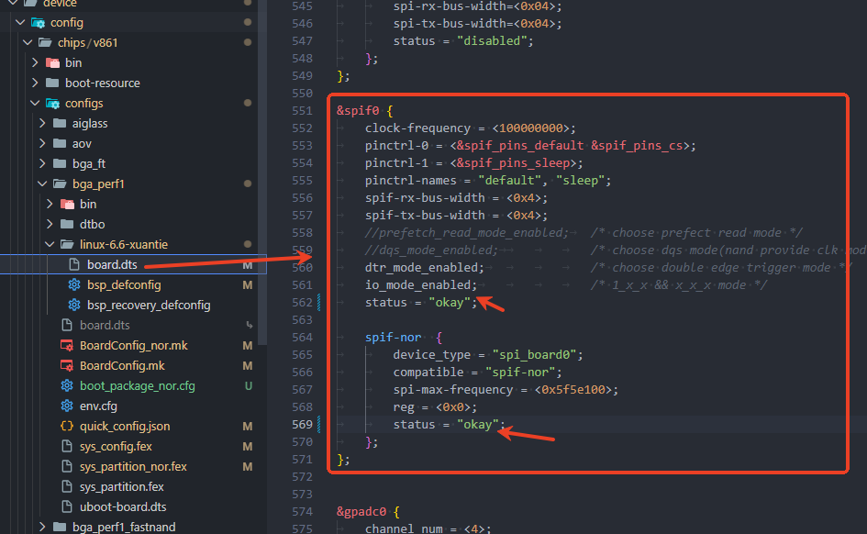This screenshot has width=867, height=534.
Task: Click the gear icon beside env.cfg
Action: [66, 406]
